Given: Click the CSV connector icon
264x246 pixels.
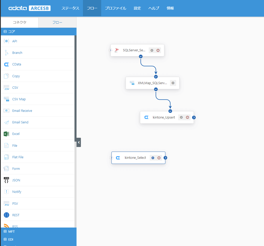Looking at the screenshot, I should coord(6,88).
